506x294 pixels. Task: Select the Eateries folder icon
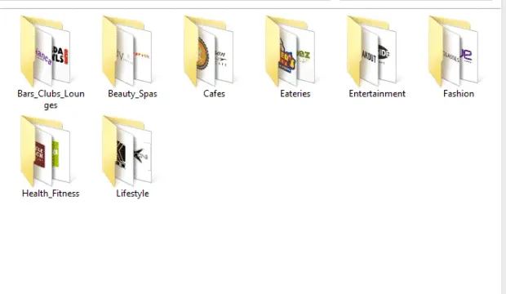[291, 51]
